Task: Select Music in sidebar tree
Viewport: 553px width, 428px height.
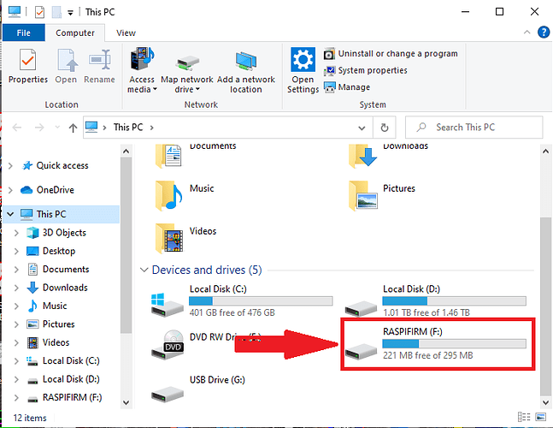Action: pyautogui.click(x=55, y=306)
